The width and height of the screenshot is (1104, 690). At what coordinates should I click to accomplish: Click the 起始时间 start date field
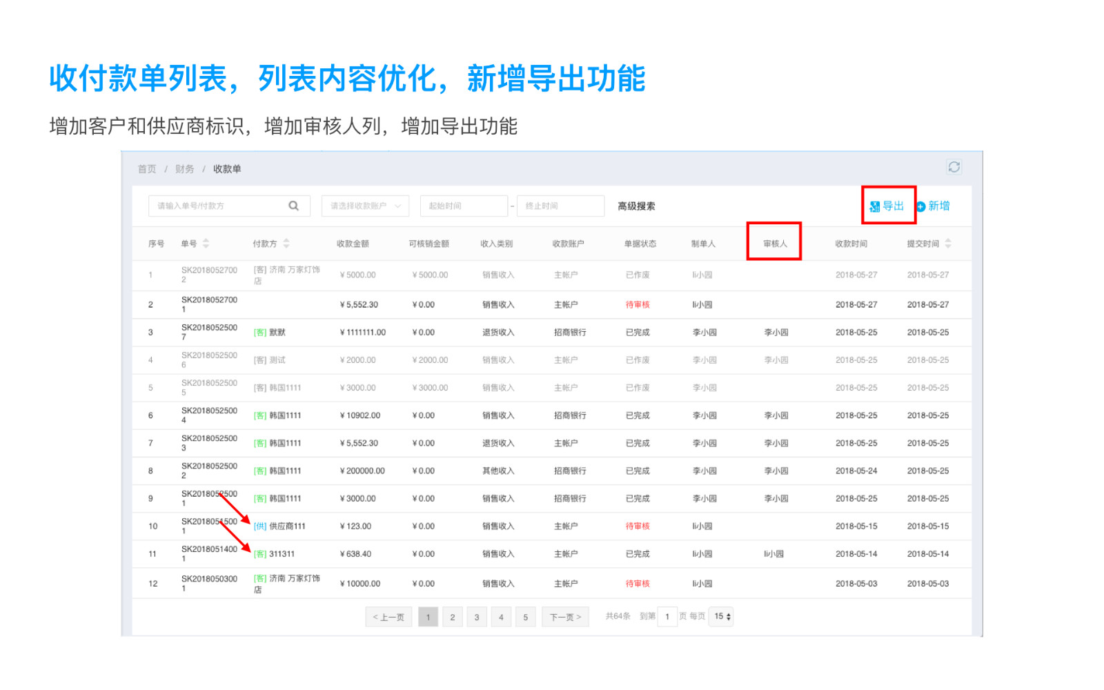[463, 206]
